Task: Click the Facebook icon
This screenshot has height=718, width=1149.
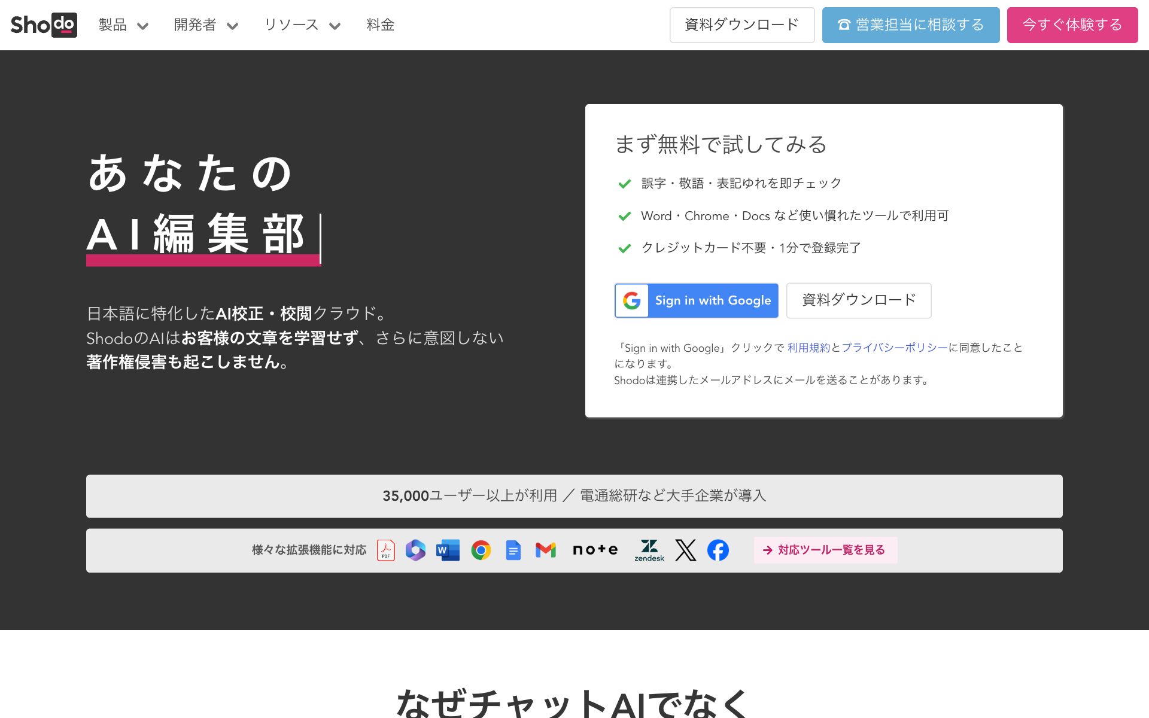Action: 718,550
